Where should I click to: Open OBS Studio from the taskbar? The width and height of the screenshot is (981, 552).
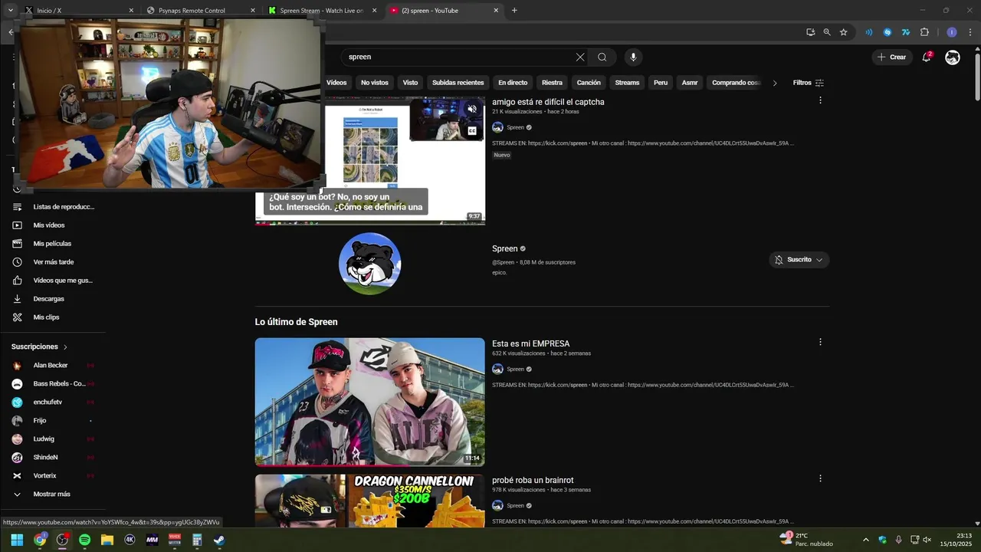point(62,540)
